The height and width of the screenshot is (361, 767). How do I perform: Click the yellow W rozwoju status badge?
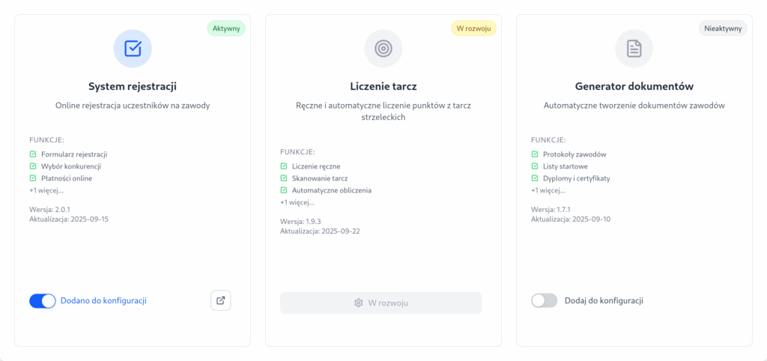(x=473, y=28)
